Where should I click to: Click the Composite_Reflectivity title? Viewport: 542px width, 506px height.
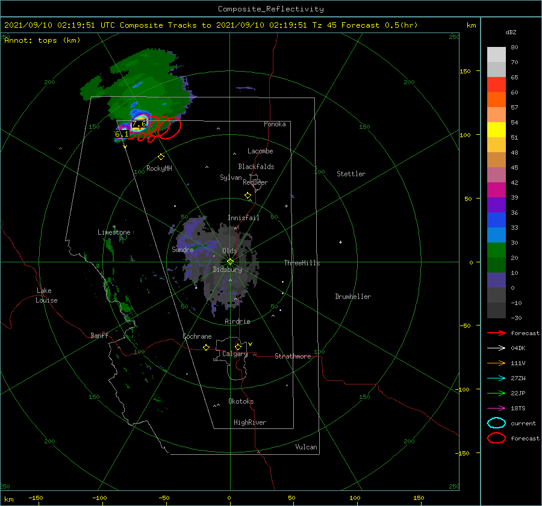pos(271,9)
